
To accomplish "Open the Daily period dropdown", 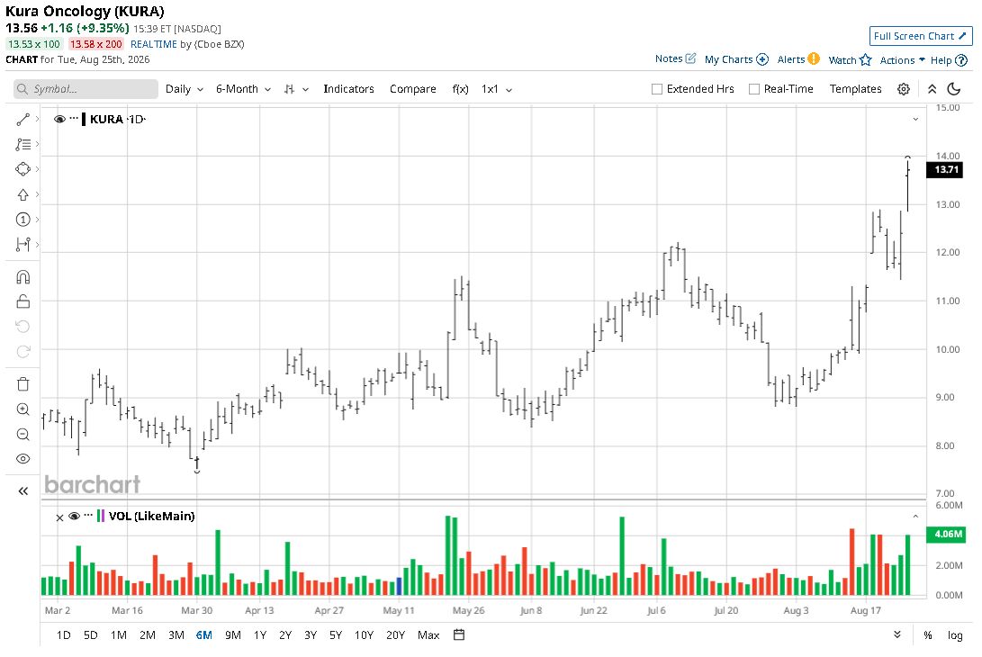I will point(185,89).
